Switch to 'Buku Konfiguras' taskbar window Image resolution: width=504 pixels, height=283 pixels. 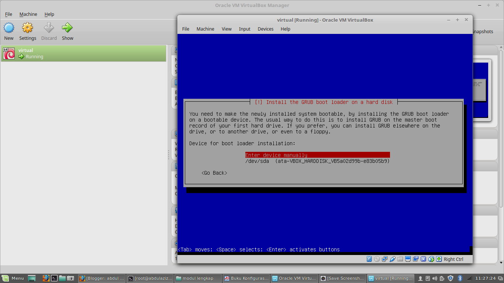[246, 278]
